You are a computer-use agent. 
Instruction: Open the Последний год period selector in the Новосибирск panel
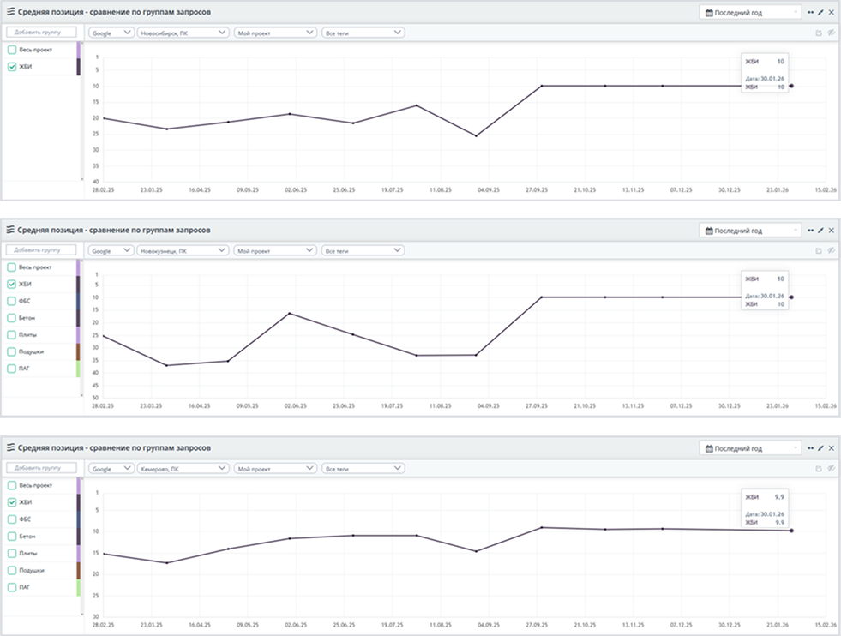pyautogui.click(x=750, y=13)
